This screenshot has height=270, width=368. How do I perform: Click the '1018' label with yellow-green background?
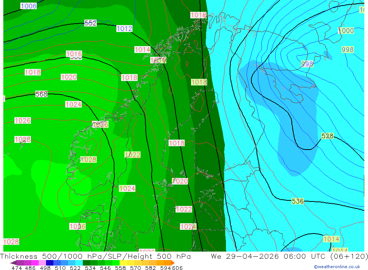click(199, 82)
